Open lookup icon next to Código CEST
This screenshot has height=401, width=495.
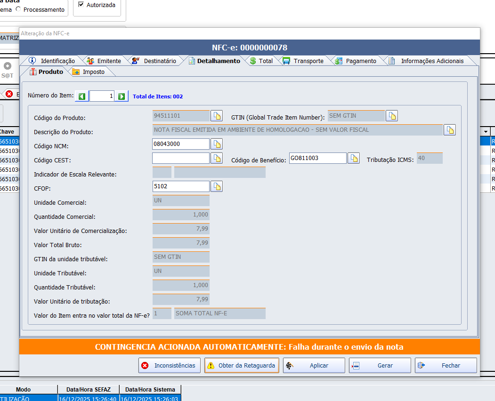pyautogui.click(x=216, y=158)
